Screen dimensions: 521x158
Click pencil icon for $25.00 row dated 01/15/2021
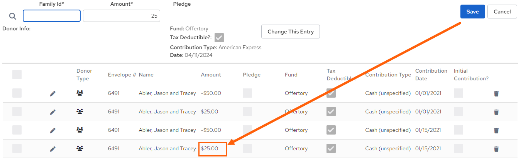[x=53, y=149]
